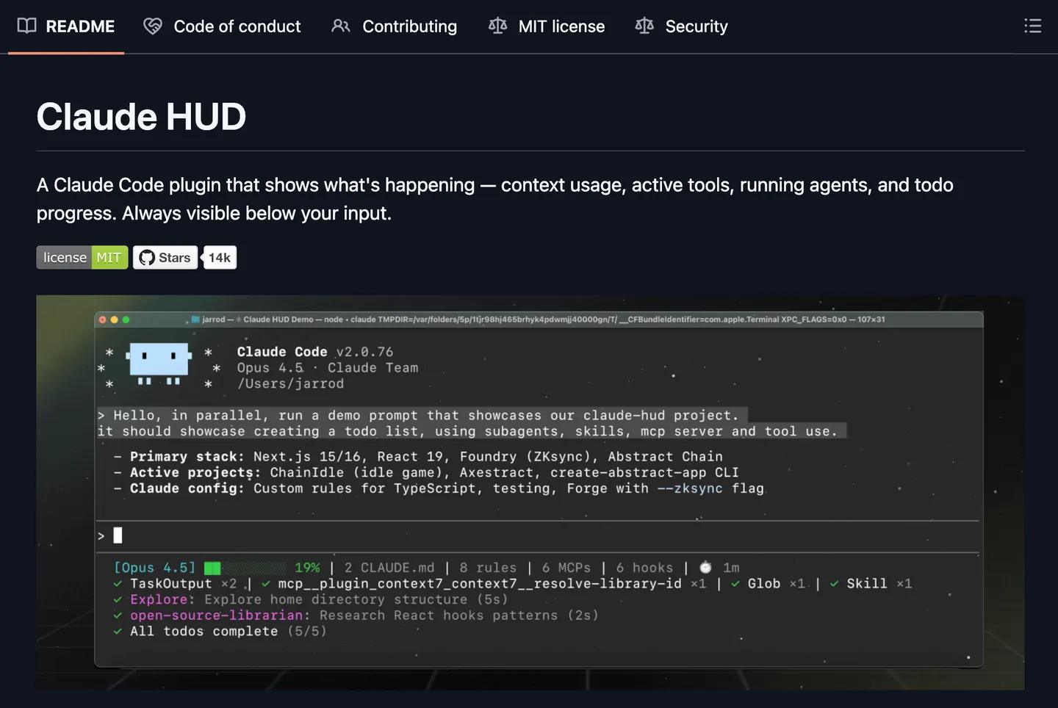
Task: Click the scale icon beside Security
Action: pyautogui.click(x=644, y=26)
